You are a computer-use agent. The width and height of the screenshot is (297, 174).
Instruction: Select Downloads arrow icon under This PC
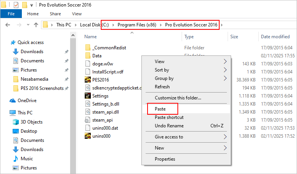pos(16,150)
